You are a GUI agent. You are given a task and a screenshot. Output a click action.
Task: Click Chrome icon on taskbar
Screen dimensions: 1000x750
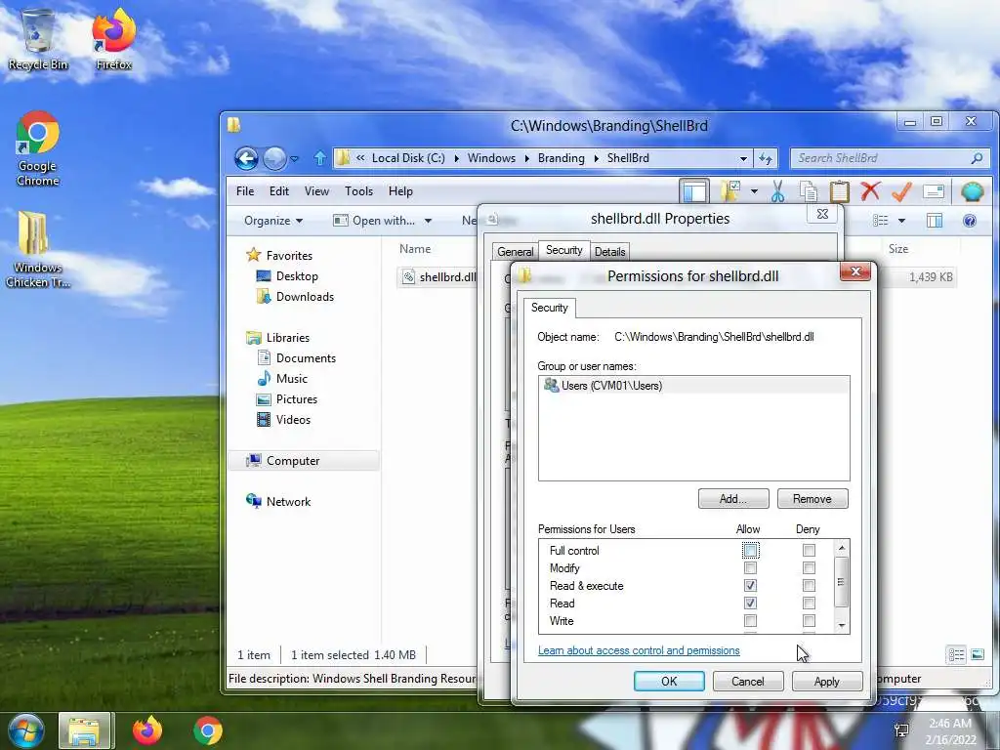208,730
